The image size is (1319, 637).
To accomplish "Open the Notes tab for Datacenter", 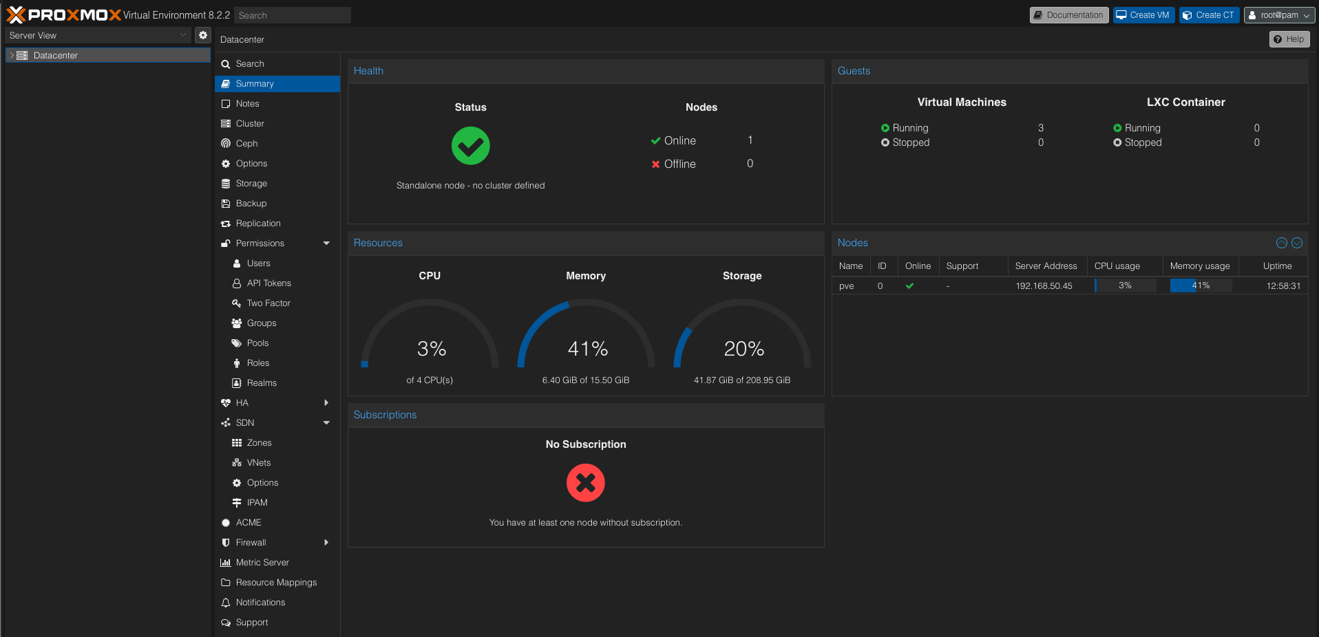I will (246, 103).
